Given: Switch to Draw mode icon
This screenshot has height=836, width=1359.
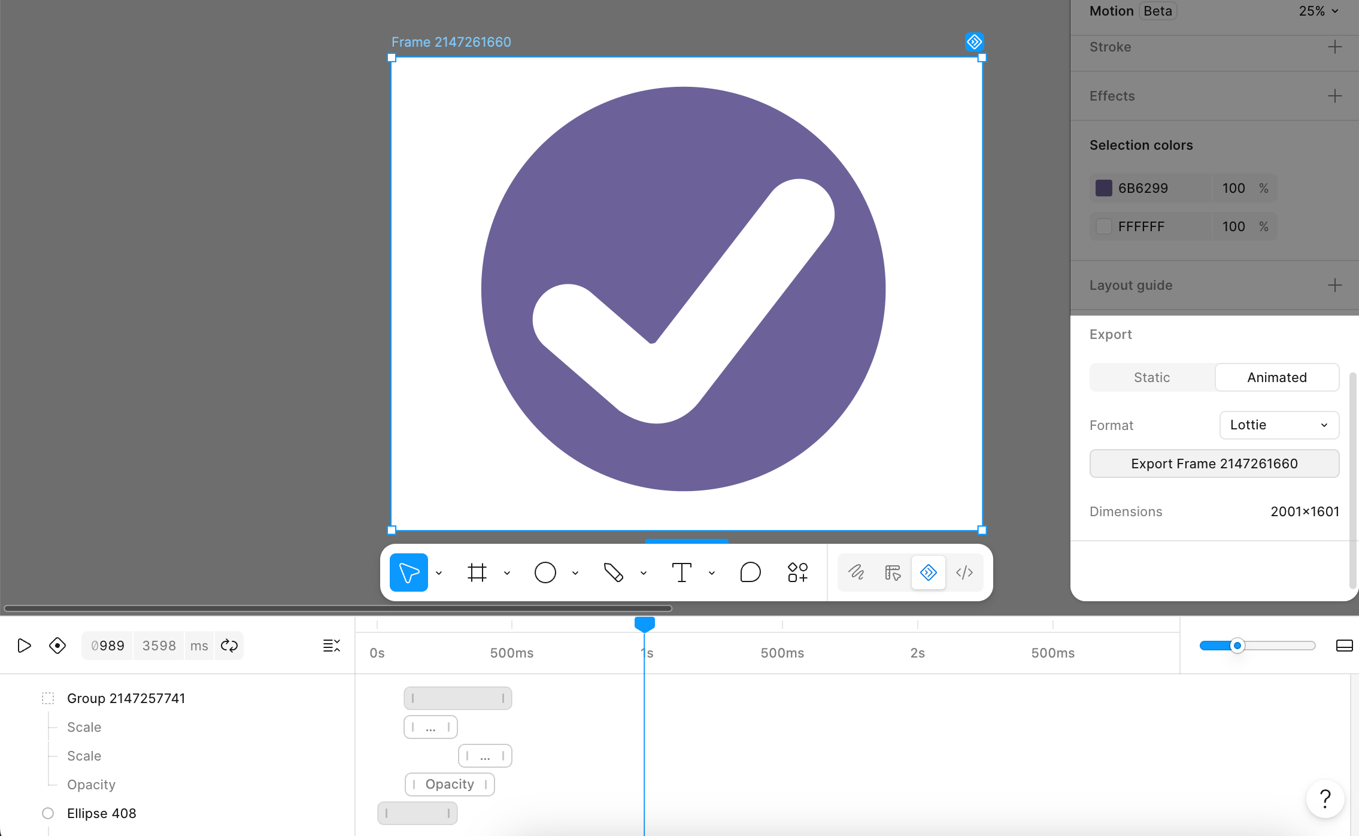Looking at the screenshot, I should coord(857,573).
